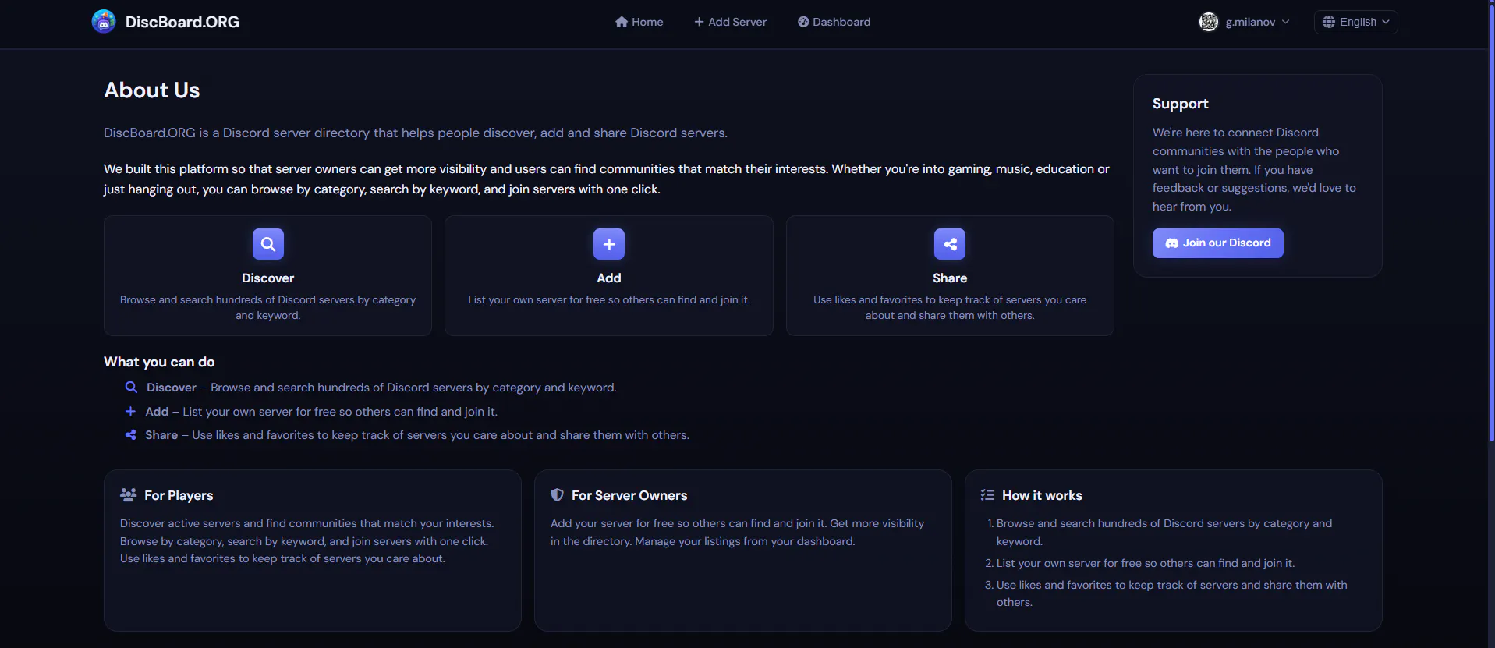The image size is (1495, 648).
Task: Click the page vertical scrollbar thumb
Action: [x=1491, y=222]
